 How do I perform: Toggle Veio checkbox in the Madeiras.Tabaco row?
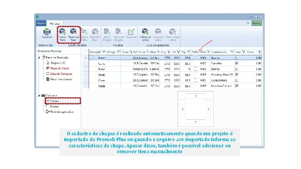237,86
